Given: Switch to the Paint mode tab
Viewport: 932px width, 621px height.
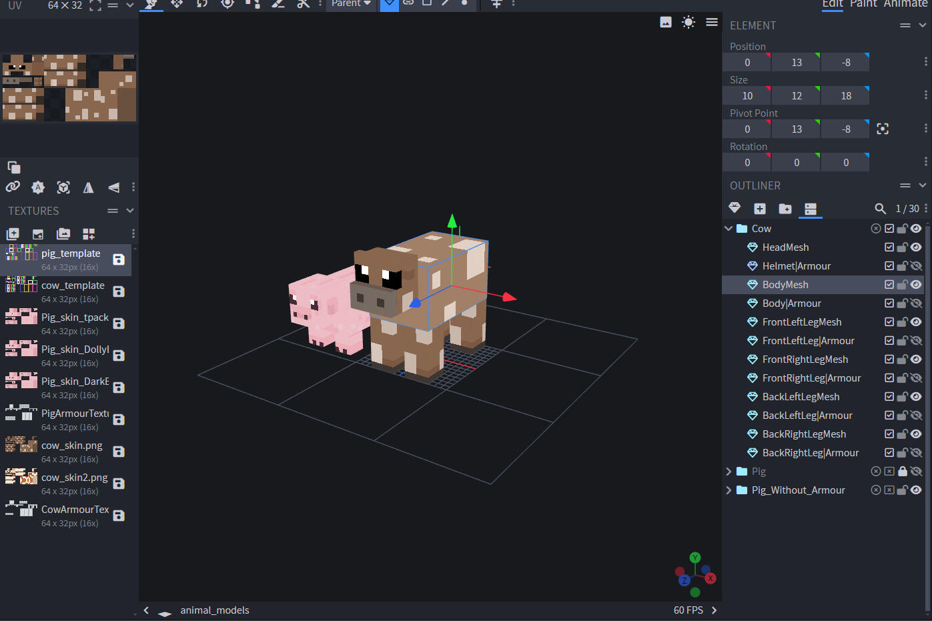Looking at the screenshot, I should point(863,4).
